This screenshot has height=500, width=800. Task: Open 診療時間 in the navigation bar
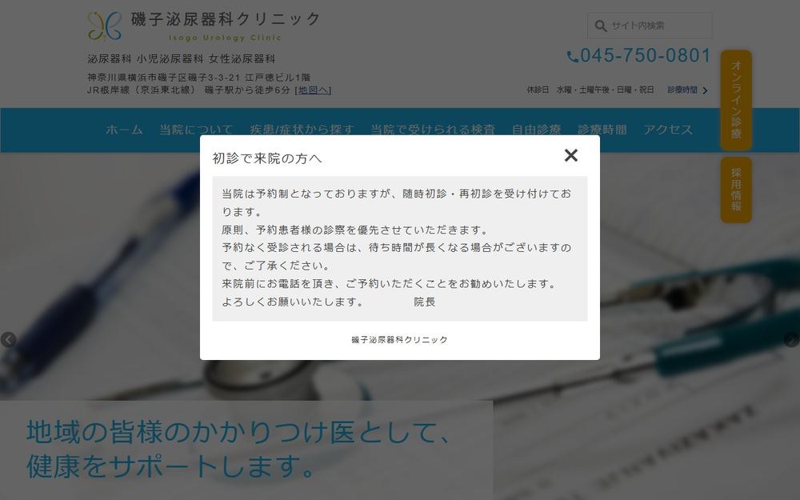tap(602, 130)
